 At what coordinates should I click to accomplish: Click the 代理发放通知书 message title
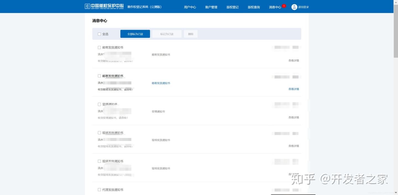click(113, 190)
